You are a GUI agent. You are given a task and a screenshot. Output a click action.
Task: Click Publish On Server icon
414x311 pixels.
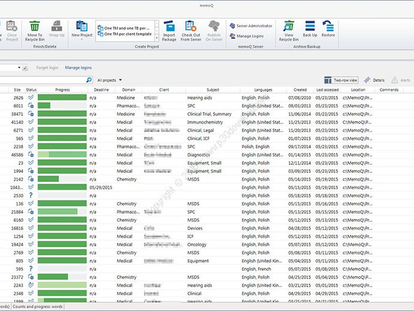coord(214,26)
